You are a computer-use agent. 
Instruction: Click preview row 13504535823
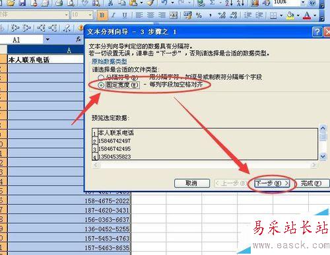pyautogui.click(x=114, y=157)
